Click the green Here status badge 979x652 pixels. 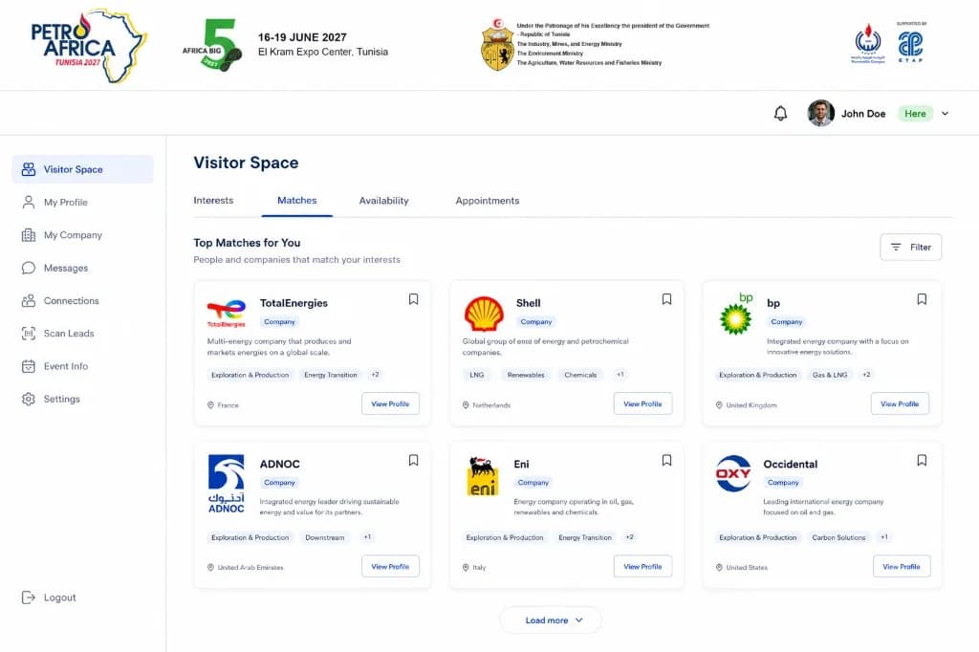coord(915,114)
